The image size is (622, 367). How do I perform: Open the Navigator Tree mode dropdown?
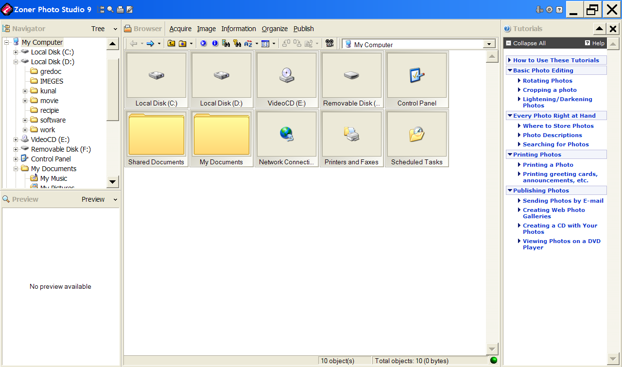(115, 29)
